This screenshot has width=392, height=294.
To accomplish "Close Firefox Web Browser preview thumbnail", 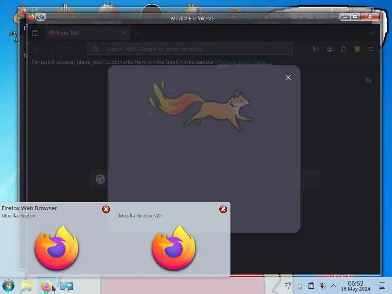I will point(106,209).
